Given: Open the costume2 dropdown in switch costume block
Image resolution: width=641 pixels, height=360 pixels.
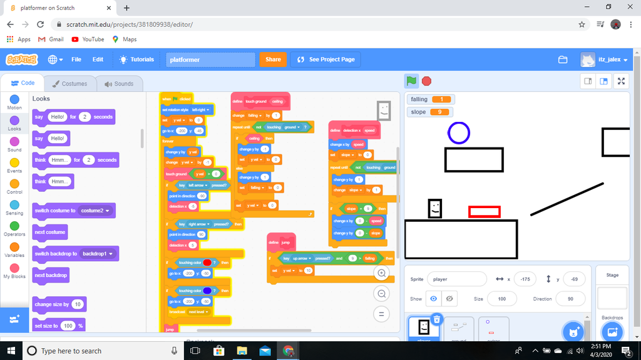Looking at the screenshot, I should [96, 211].
